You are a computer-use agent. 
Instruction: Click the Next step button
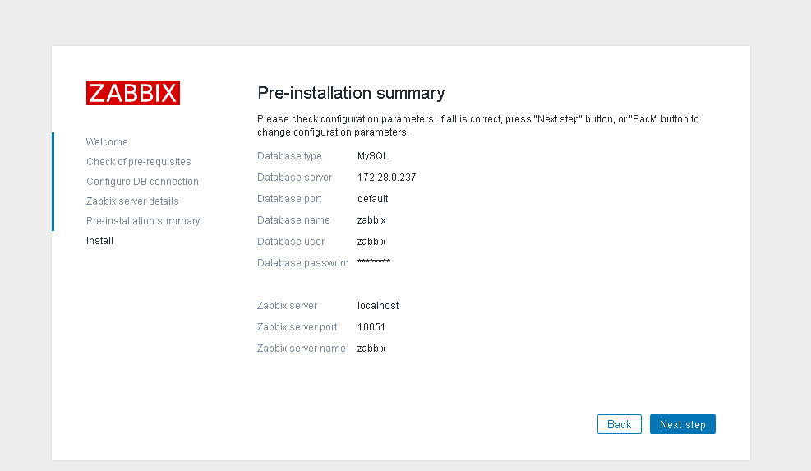[682, 424]
